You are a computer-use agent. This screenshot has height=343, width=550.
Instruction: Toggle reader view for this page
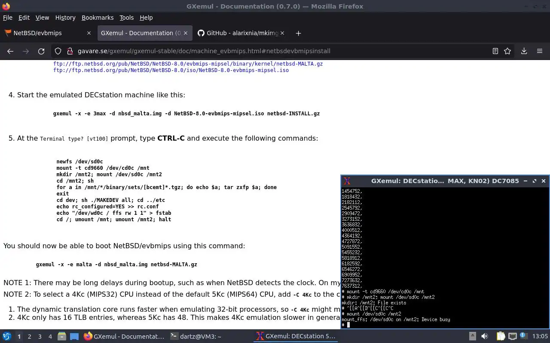click(x=495, y=51)
